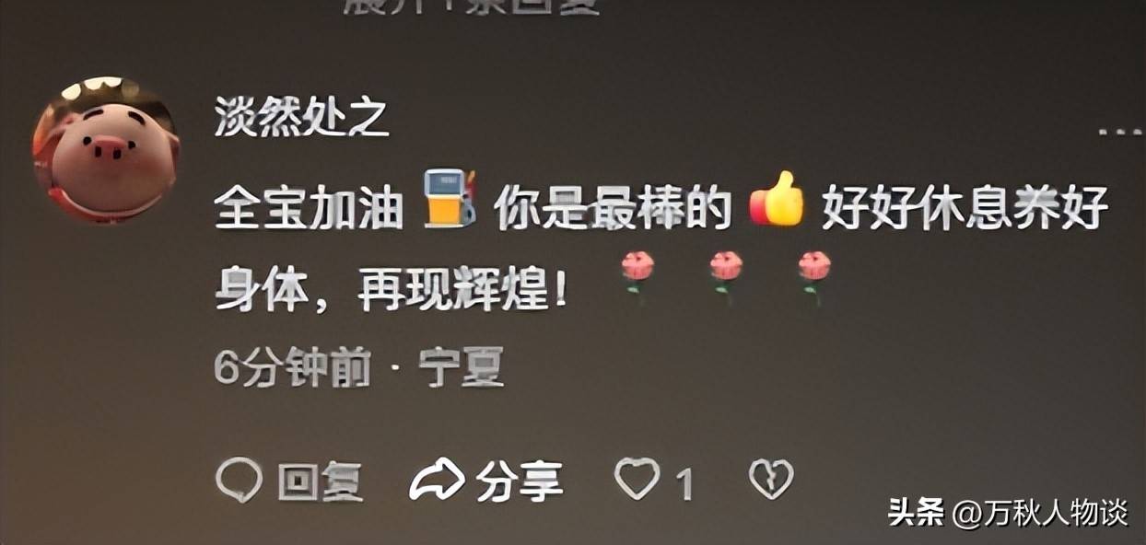
Task: Open user 淡然处之 profile name
Action: tap(302, 120)
